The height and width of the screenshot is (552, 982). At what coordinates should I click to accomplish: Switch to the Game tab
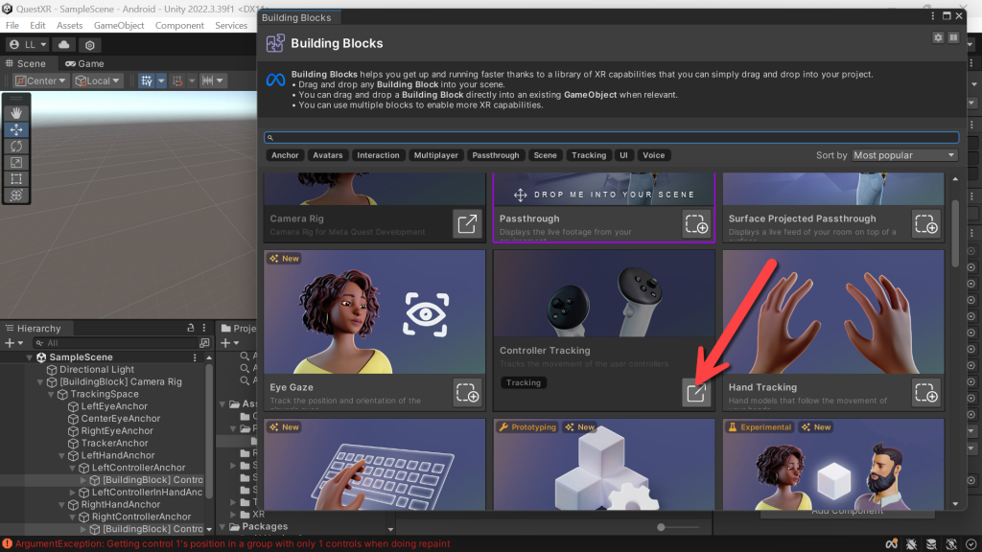click(x=84, y=64)
